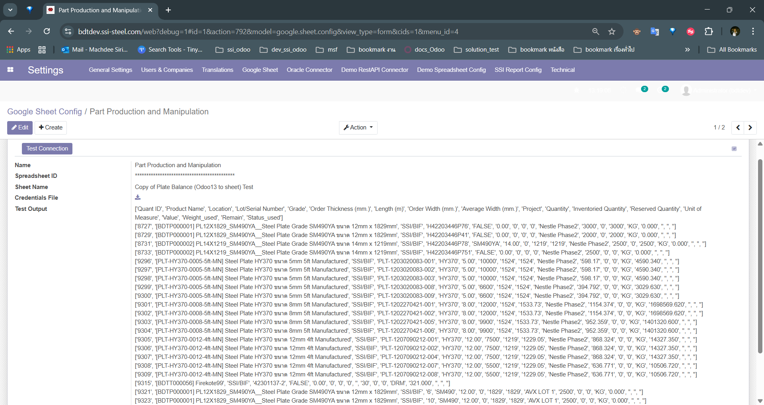Open the Google Sheet menu
Viewport: 764px width, 405px height.
click(260, 70)
